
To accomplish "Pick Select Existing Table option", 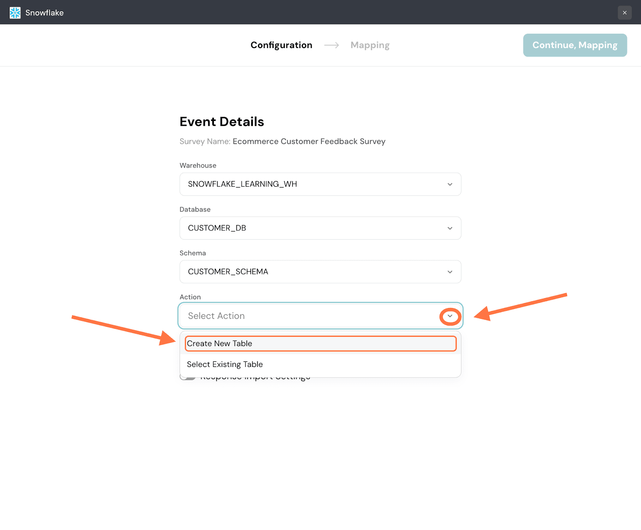I will coord(225,365).
